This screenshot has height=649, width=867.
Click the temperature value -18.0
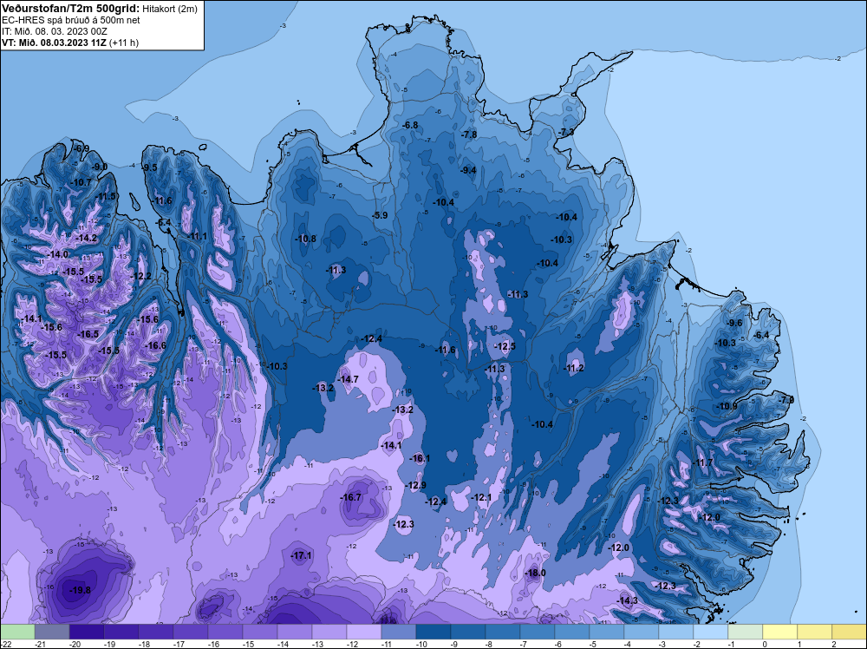(535, 573)
